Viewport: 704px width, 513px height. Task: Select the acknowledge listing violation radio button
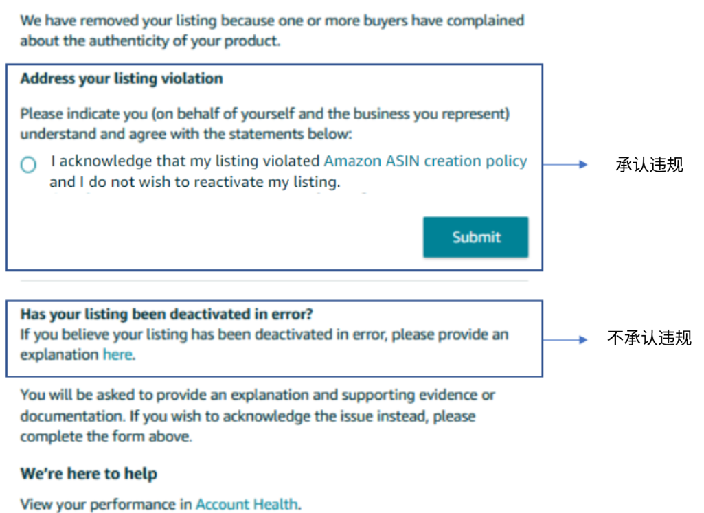tap(28, 165)
